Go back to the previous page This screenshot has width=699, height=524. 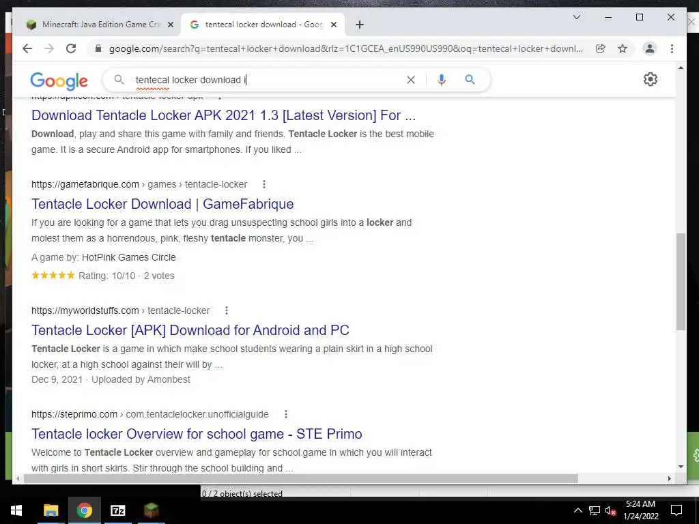click(x=27, y=48)
